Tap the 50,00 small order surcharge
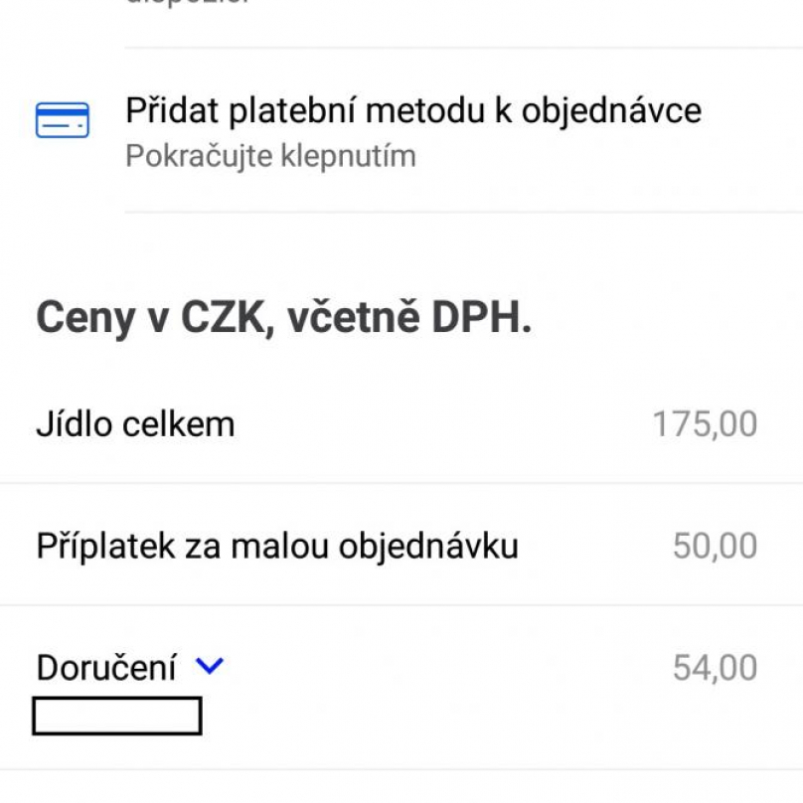This screenshot has width=803, height=803. tap(715, 546)
